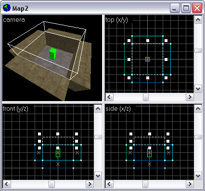The image size is (205, 191).
Task: Select the green entity in the side view
Action: click(150, 153)
